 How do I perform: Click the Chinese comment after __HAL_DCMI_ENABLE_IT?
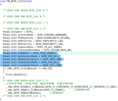pos(82,90)
